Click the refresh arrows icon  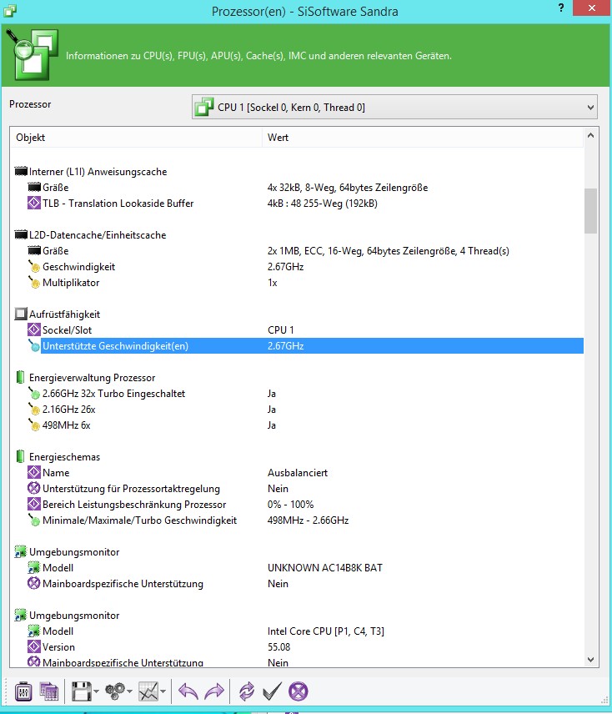246,691
